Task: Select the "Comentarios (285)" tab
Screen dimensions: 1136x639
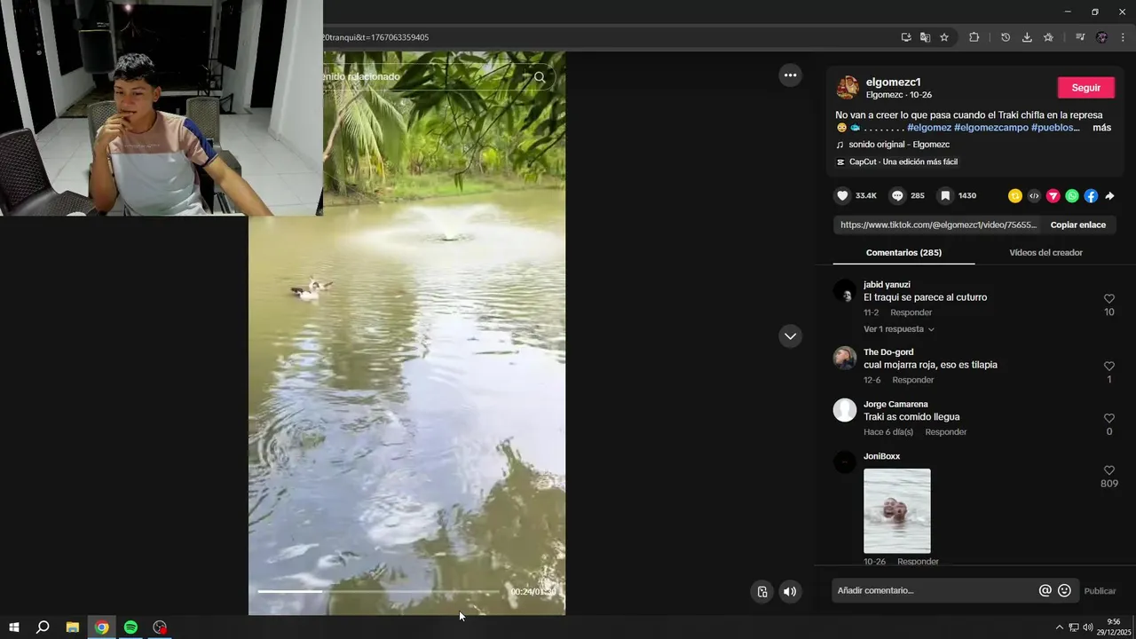Action: tap(903, 253)
